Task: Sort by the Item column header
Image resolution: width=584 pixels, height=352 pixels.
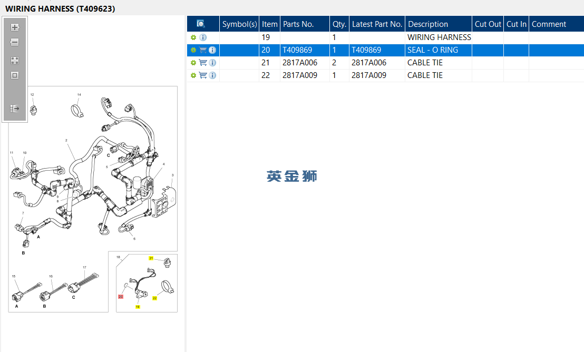Action: click(270, 24)
